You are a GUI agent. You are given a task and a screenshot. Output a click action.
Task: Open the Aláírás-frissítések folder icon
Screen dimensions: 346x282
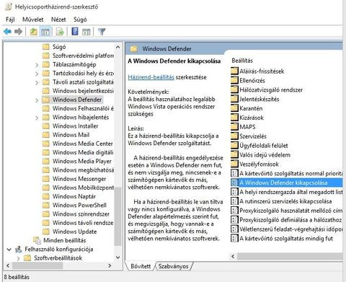(234, 71)
